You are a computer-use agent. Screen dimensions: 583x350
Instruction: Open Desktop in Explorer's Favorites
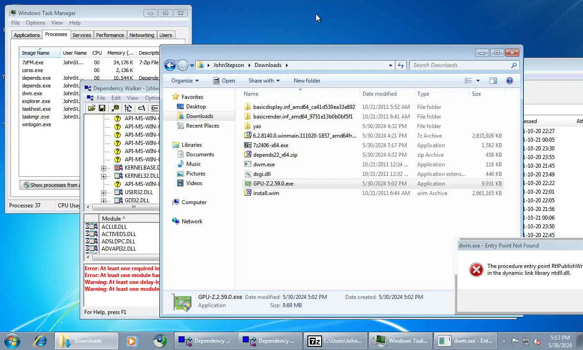point(196,107)
